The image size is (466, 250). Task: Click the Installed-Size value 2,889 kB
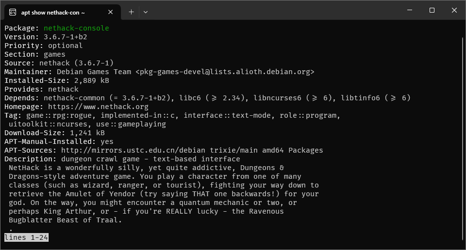point(91,80)
